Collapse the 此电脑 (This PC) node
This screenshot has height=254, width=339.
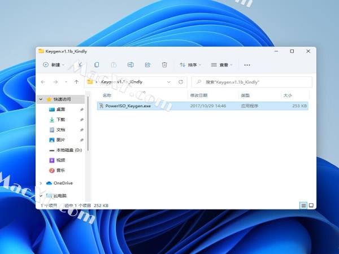click(41, 196)
